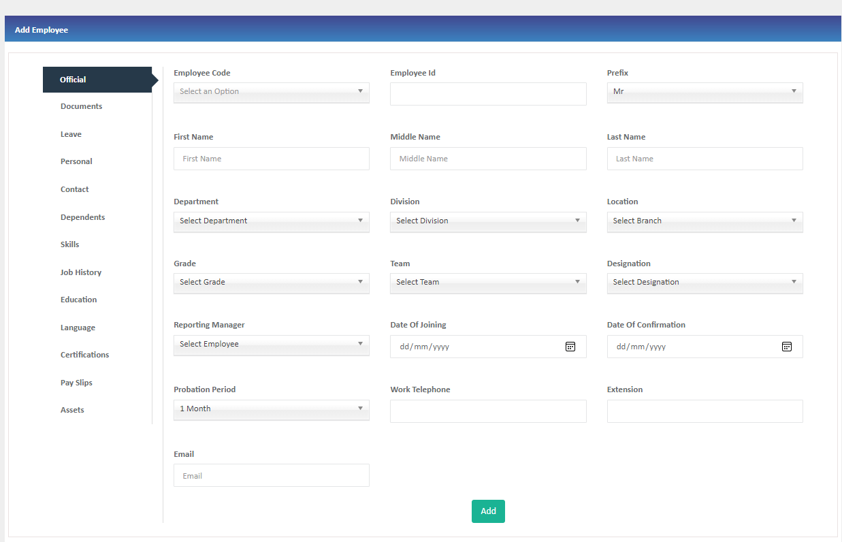The width and height of the screenshot is (842, 542).
Task: Expand the Select Division dropdown
Action: 487,221
